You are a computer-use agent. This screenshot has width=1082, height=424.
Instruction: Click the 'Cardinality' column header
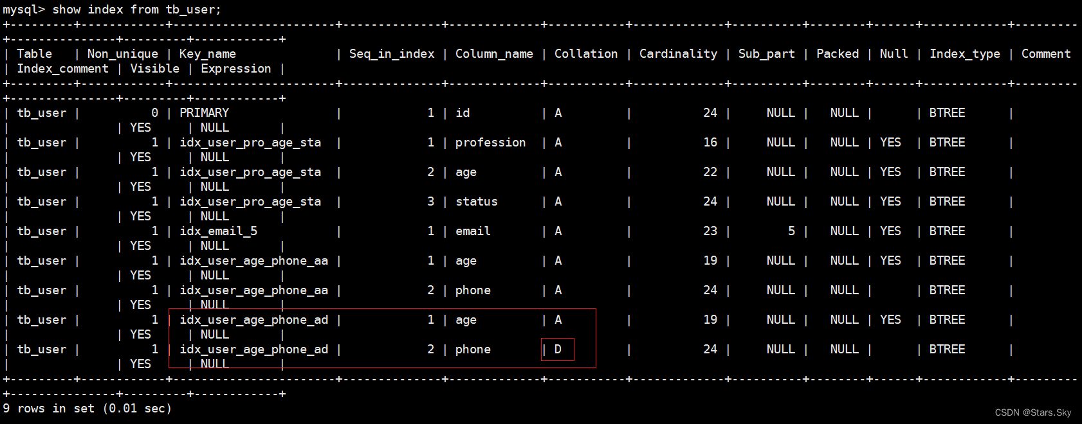click(x=678, y=54)
